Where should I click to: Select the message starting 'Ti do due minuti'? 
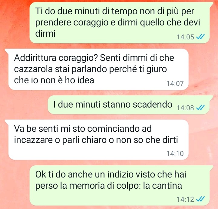click(x=121, y=22)
